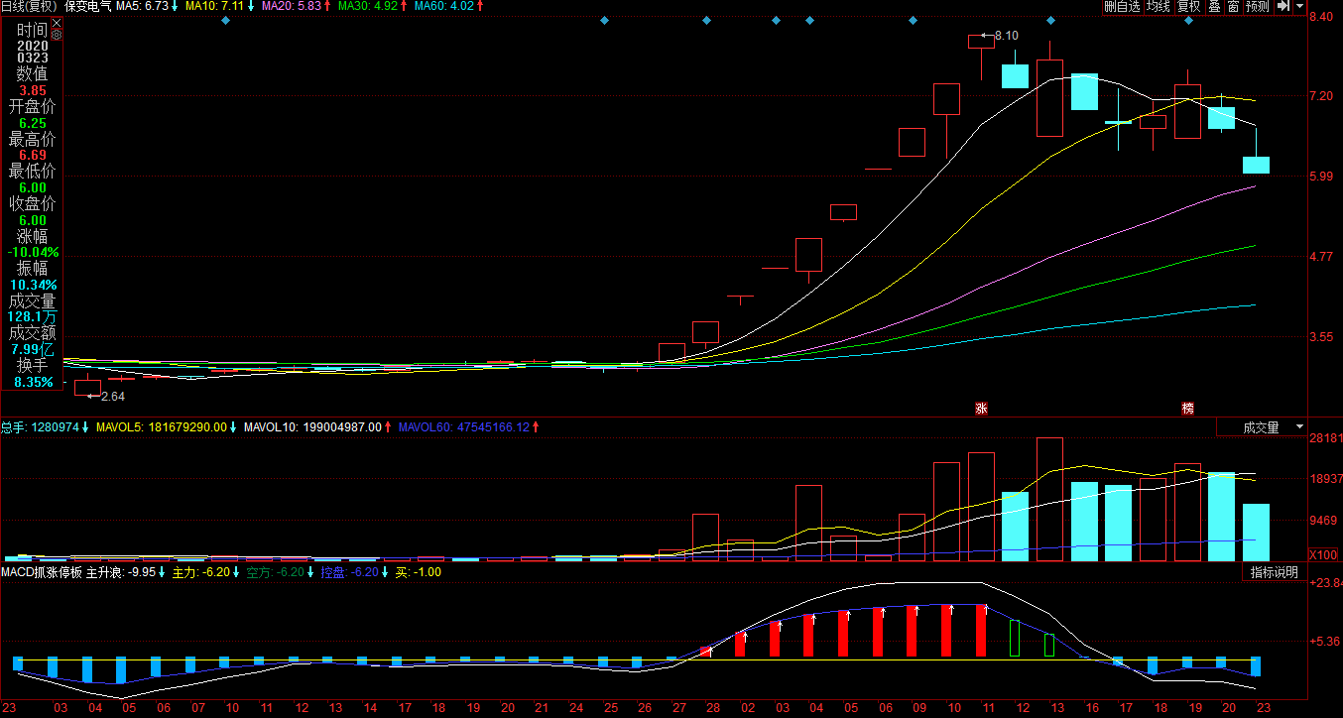Click the MA5 moving average label
The width and height of the screenshot is (1343, 718).
click(147, 6)
